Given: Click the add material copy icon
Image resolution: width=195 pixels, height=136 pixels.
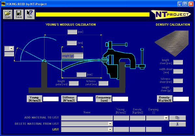Looking at the screenshot, I should pos(177,118).
